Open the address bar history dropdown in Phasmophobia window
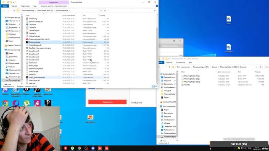Screen dimensions: 269x151 coord(101,10)
